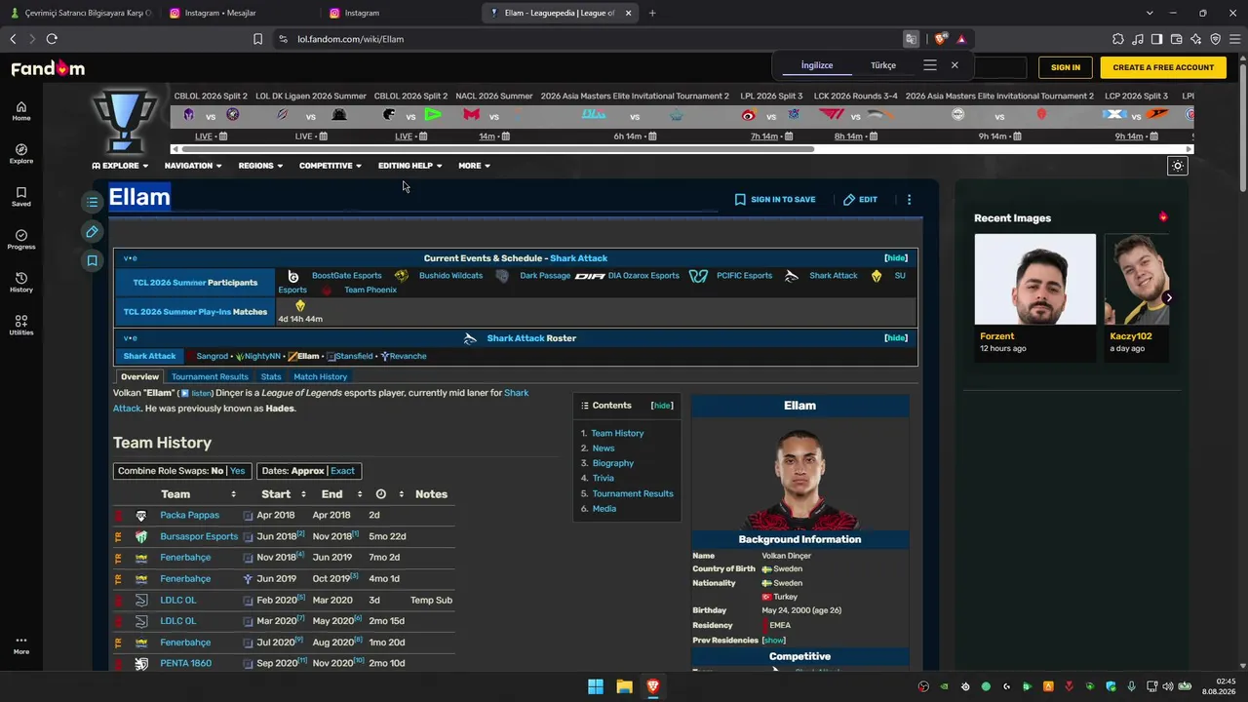Viewport: 1248px width, 702px height.
Task: Open translate popup options menu
Action: coord(930,65)
